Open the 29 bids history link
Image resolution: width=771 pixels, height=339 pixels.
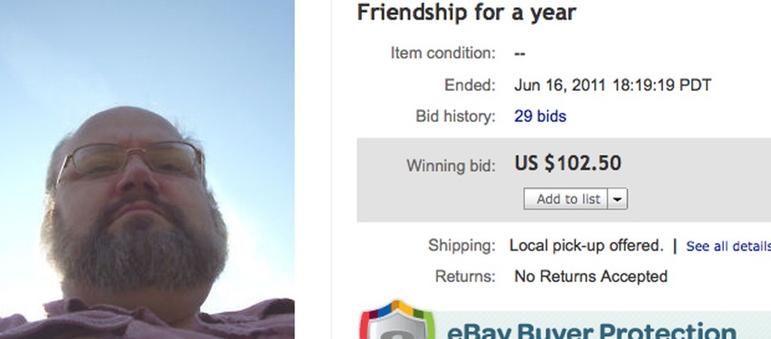tap(540, 117)
